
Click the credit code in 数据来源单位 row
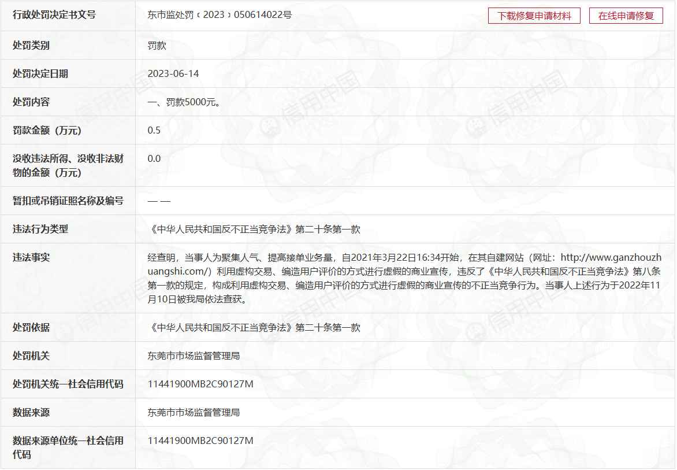pyautogui.click(x=200, y=441)
